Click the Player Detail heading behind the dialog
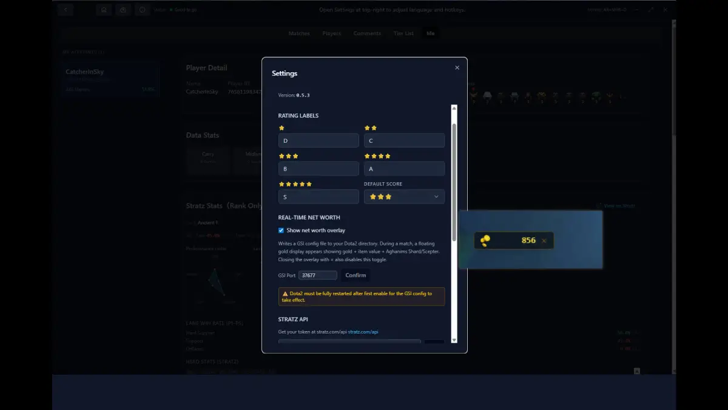The image size is (728, 410). (207, 68)
